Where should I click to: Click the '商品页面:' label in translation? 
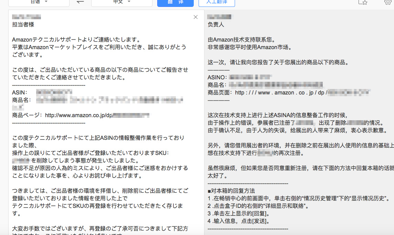click(220, 92)
